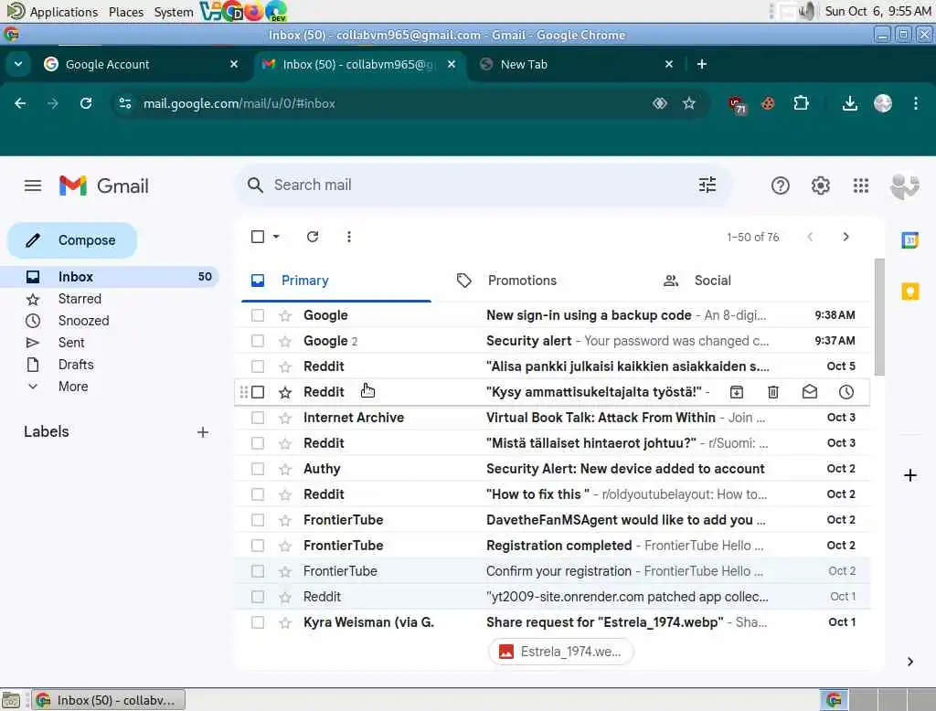Viewport: 936px width, 711px height.
Task: Reload the page in Chrome
Action: point(86,103)
